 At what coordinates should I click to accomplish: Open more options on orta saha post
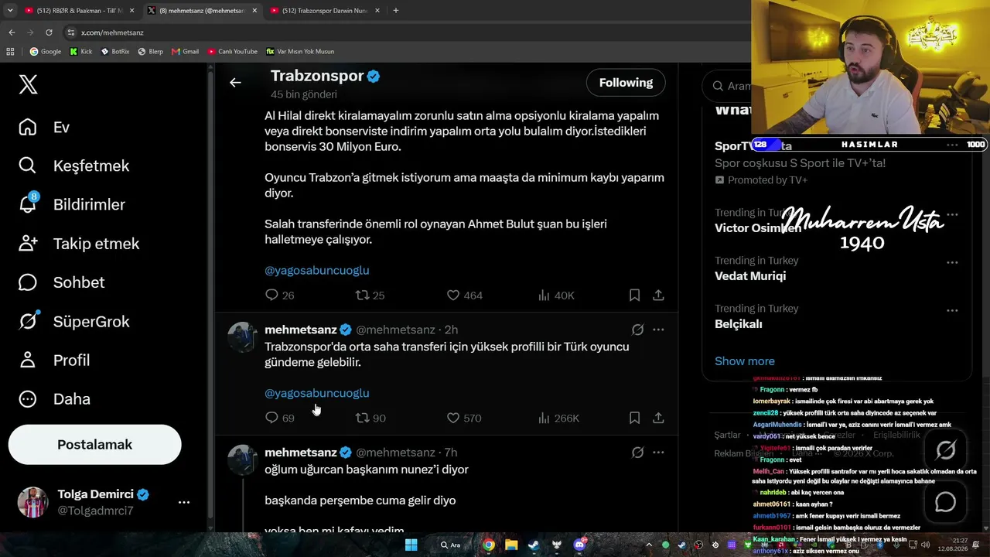(x=658, y=330)
